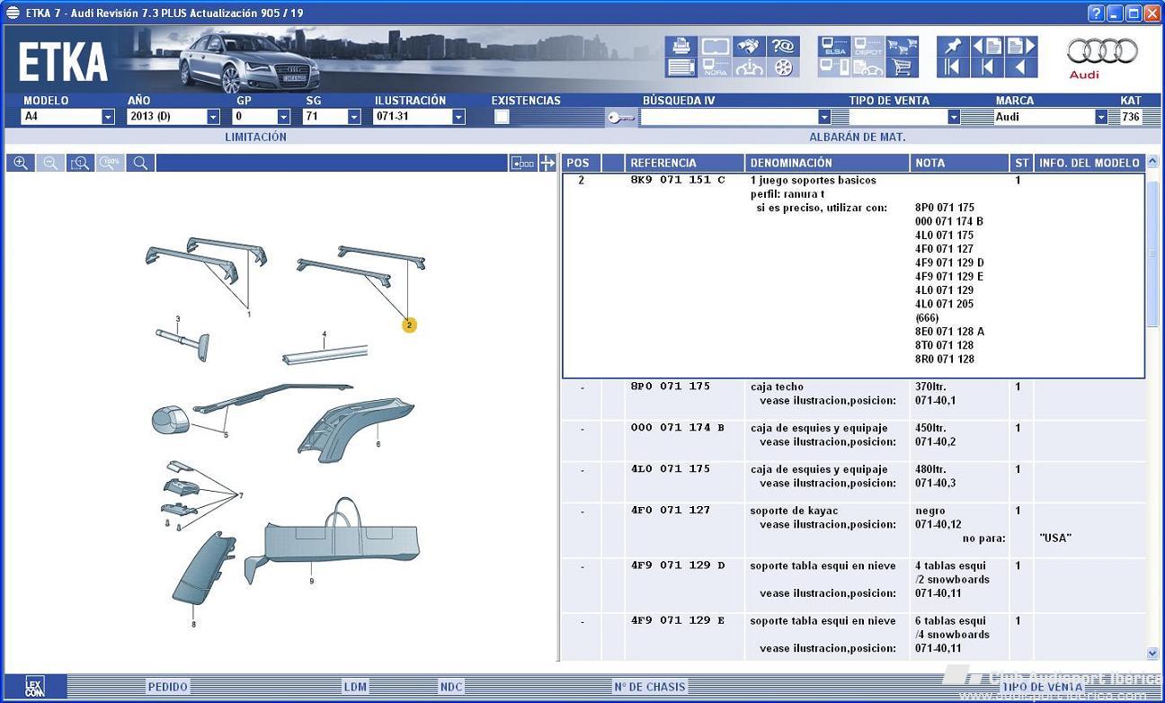This screenshot has height=703, width=1165.
Task: Click the Denominación column header
Action: click(x=827, y=163)
